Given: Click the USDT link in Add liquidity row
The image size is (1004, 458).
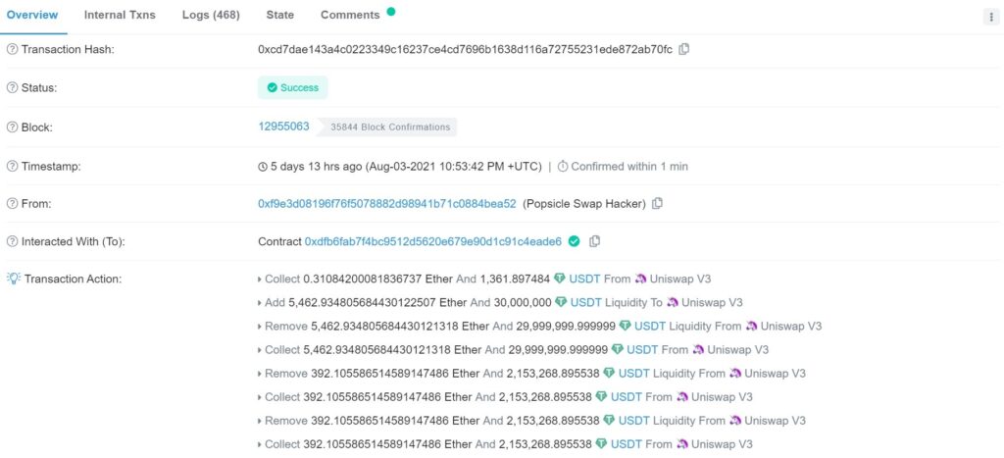Looking at the screenshot, I should [x=585, y=303].
